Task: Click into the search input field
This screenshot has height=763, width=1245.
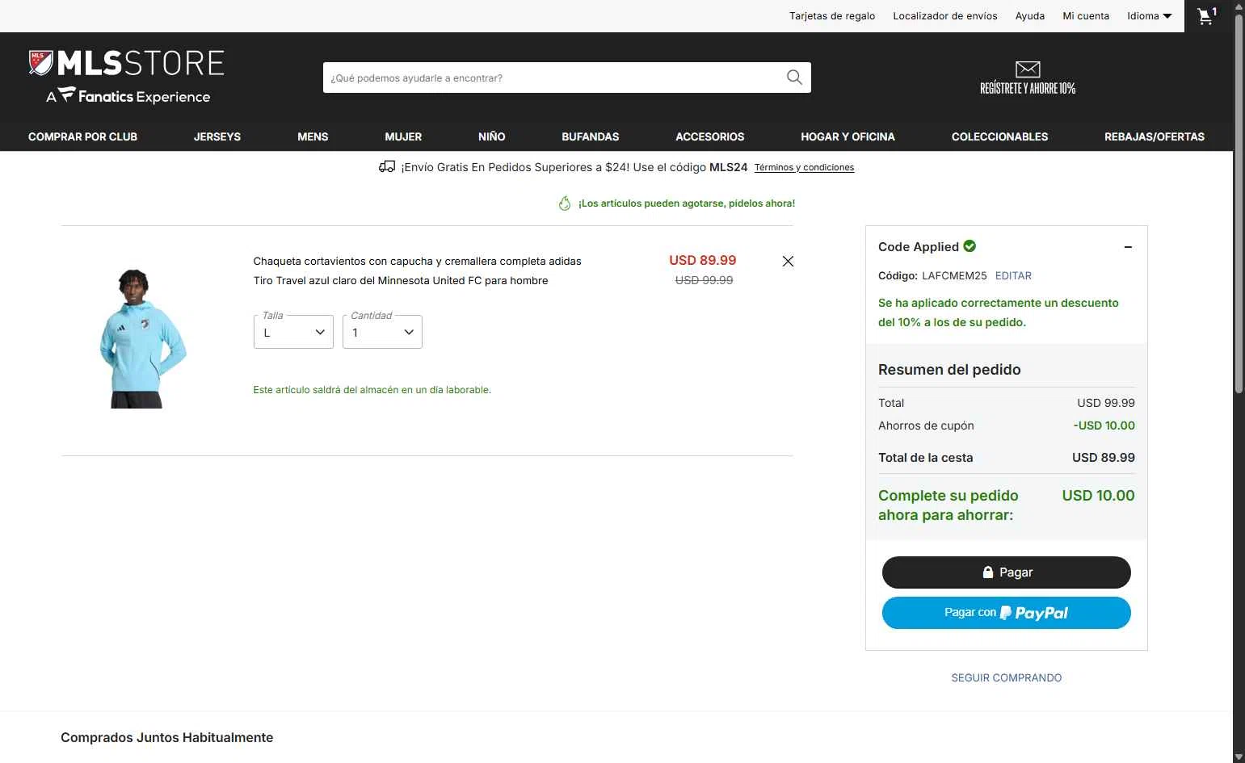Action: [x=553, y=78]
